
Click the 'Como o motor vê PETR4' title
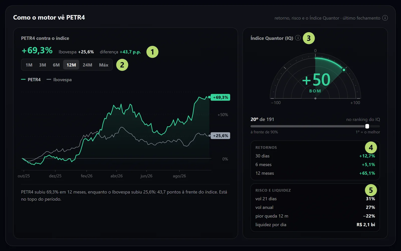tap(49, 17)
